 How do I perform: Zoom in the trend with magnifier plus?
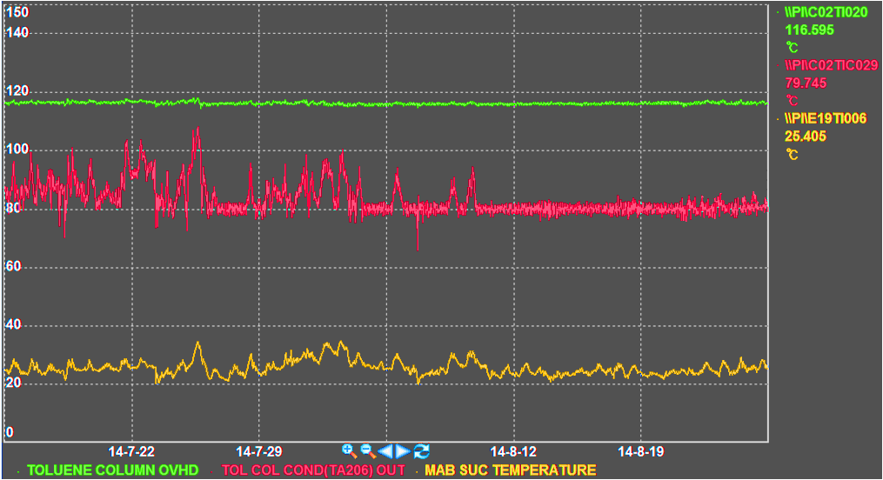click(x=349, y=450)
